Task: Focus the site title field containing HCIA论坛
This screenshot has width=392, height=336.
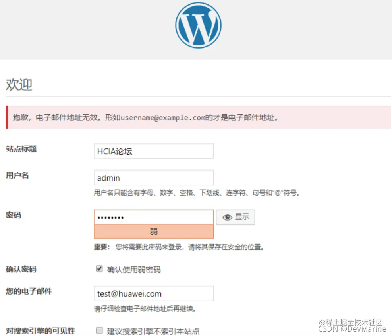Action: (x=154, y=151)
